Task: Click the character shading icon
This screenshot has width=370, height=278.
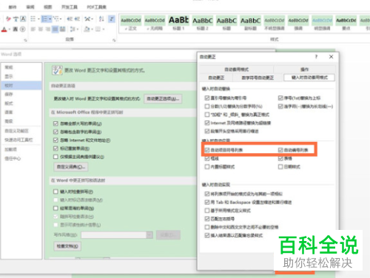Action: tap(16, 30)
